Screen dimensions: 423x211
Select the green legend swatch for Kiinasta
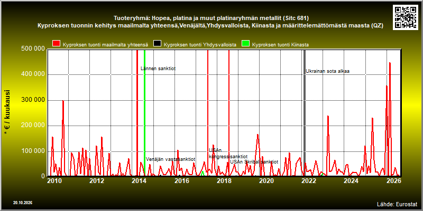coord(245,44)
